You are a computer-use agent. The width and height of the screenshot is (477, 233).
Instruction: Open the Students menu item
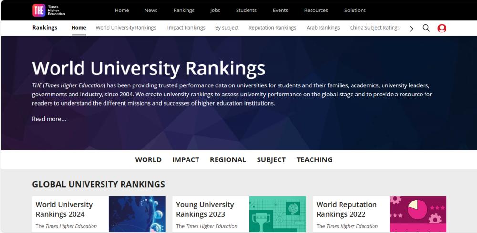(246, 10)
